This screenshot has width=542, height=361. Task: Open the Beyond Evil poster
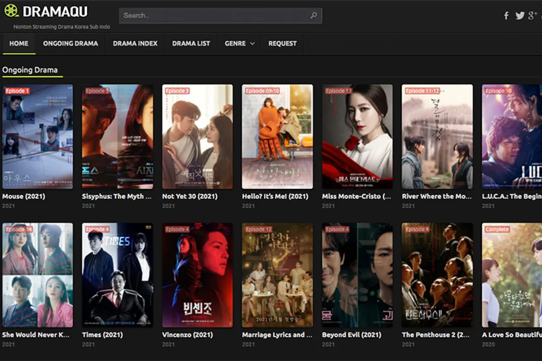click(357, 275)
